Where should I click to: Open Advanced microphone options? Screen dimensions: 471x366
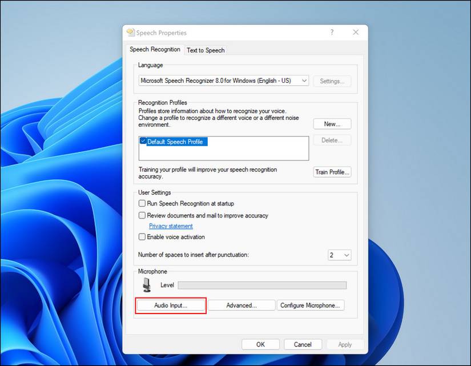pyautogui.click(x=241, y=305)
